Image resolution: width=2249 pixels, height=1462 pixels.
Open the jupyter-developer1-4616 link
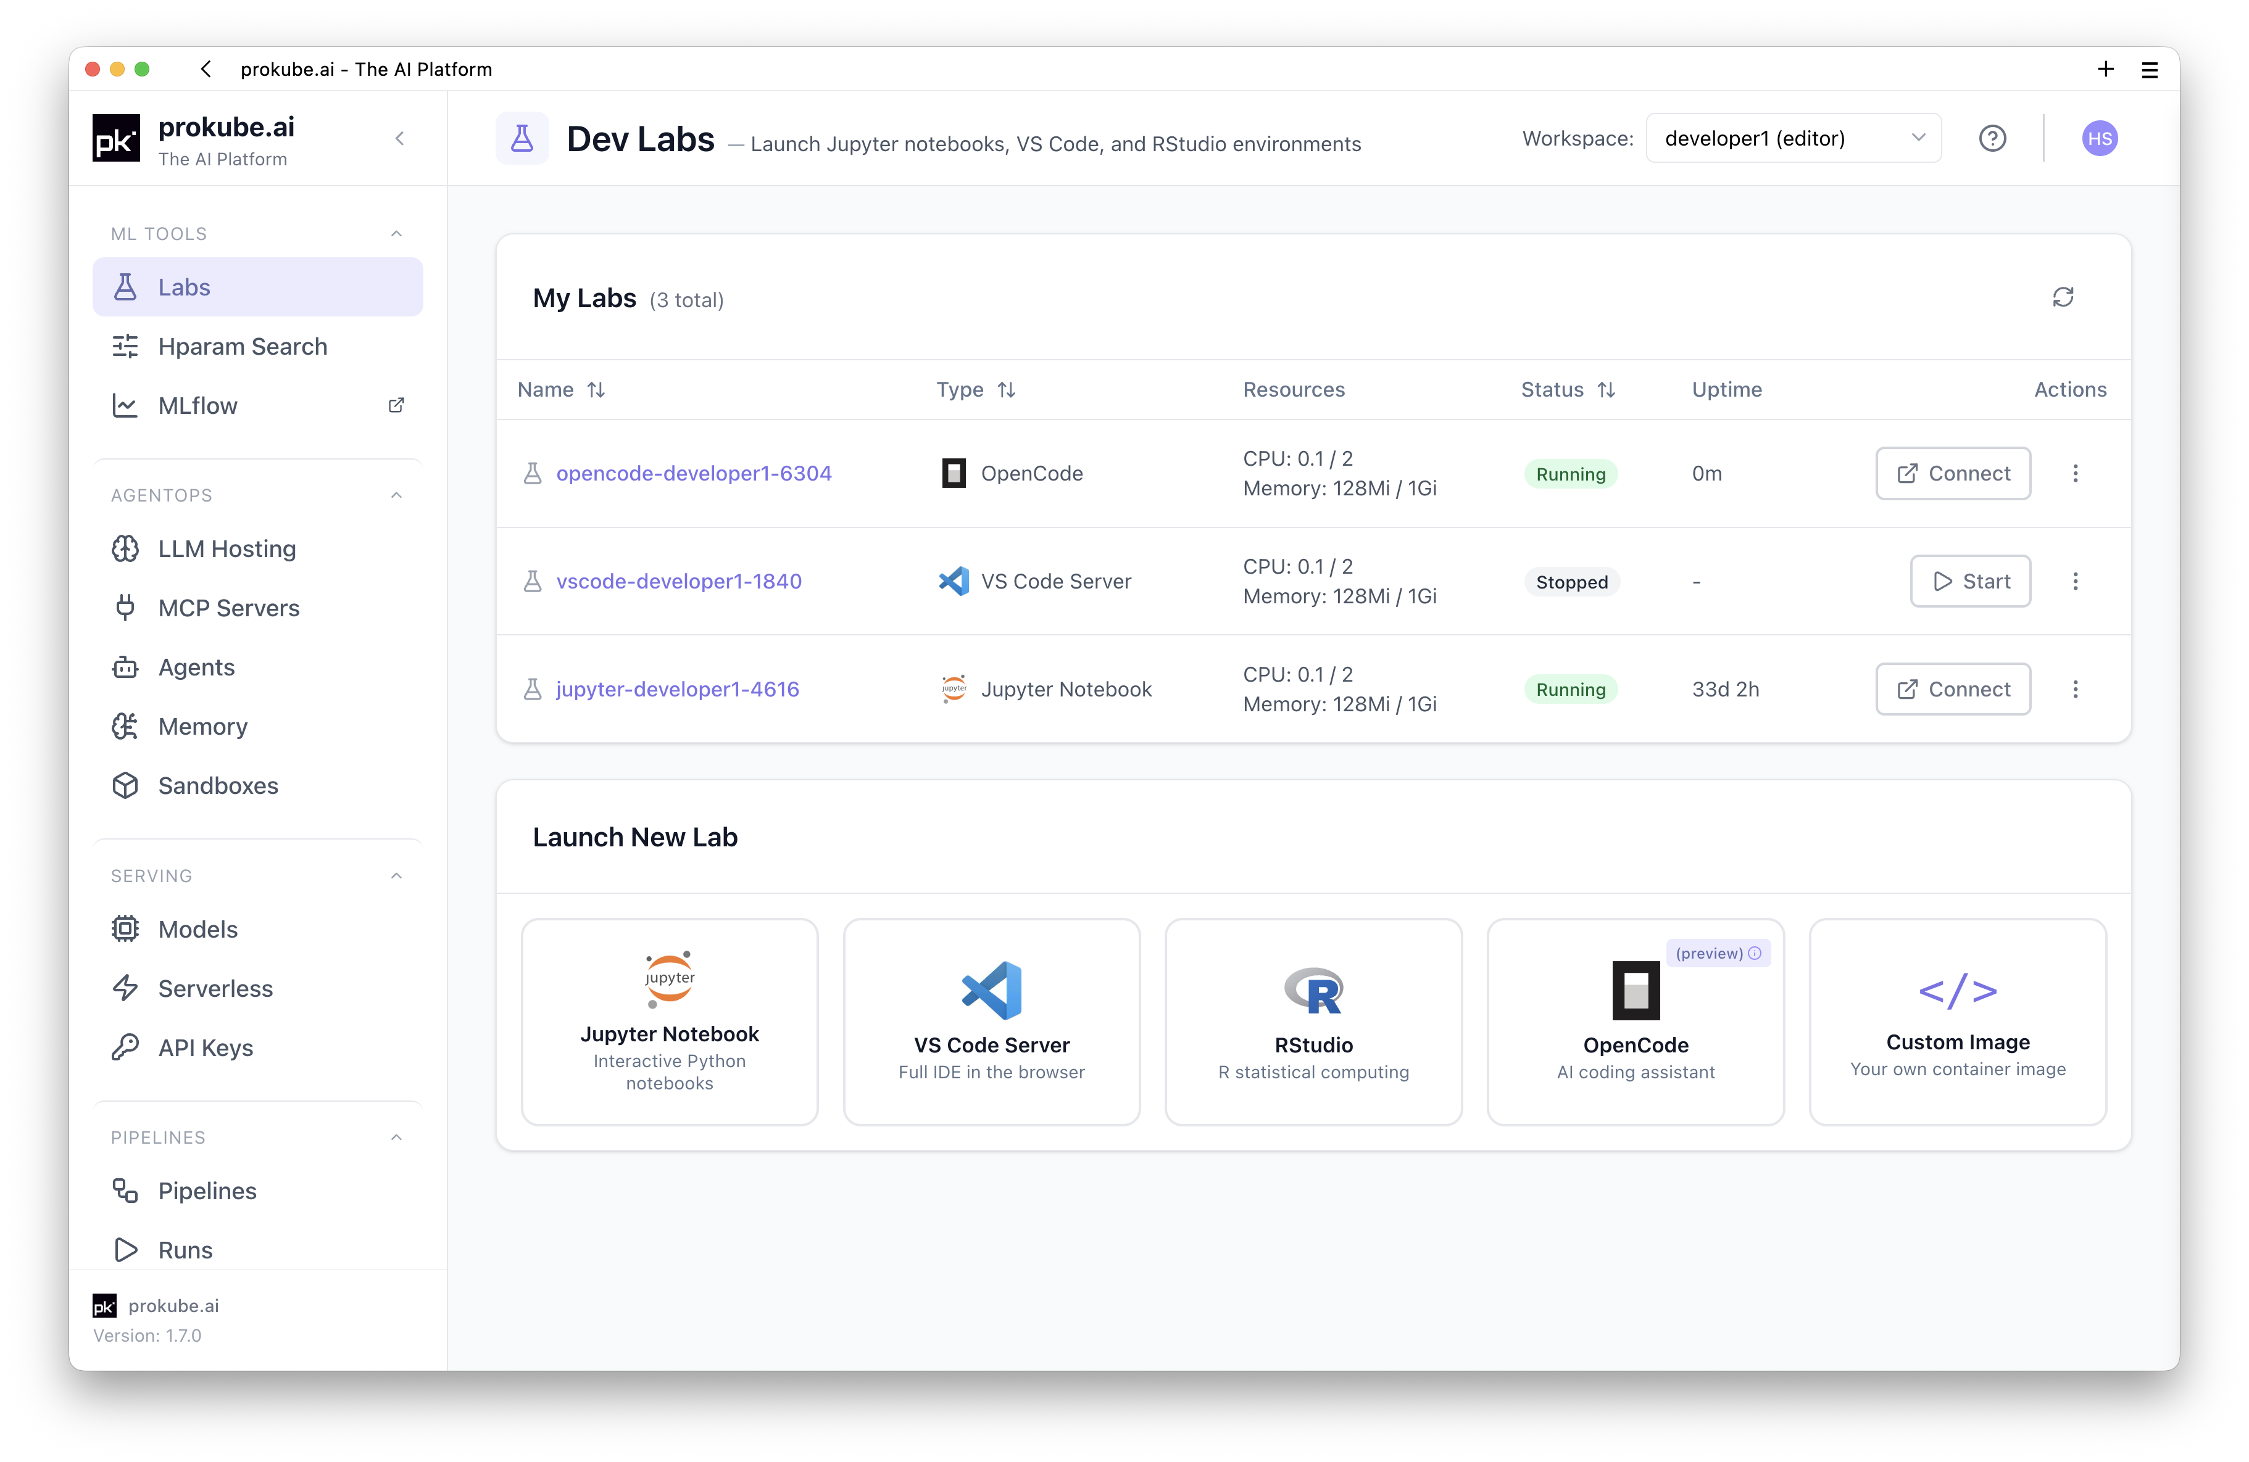coord(678,690)
